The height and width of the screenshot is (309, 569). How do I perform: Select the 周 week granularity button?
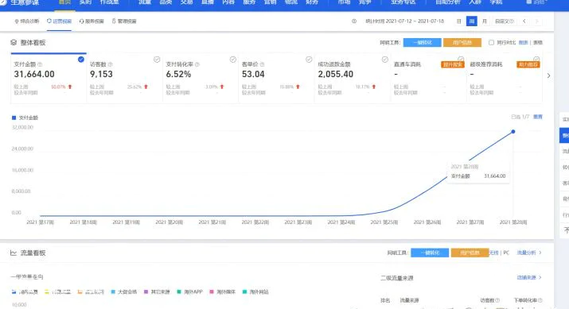pos(471,21)
